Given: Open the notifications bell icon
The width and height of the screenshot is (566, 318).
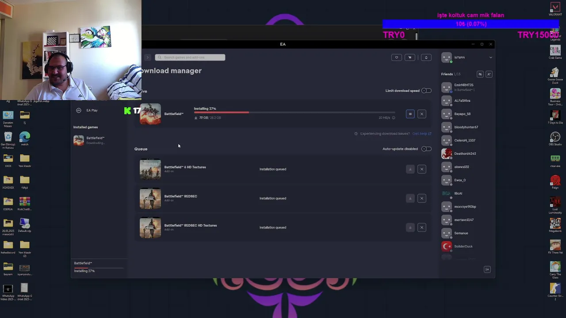Looking at the screenshot, I should pyautogui.click(x=426, y=57).
